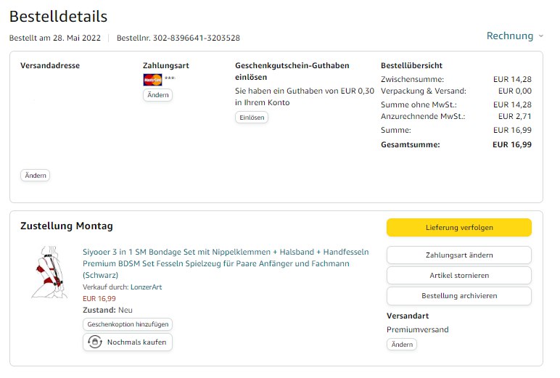Click the Zustellung Montag heading

coord(66,226)
